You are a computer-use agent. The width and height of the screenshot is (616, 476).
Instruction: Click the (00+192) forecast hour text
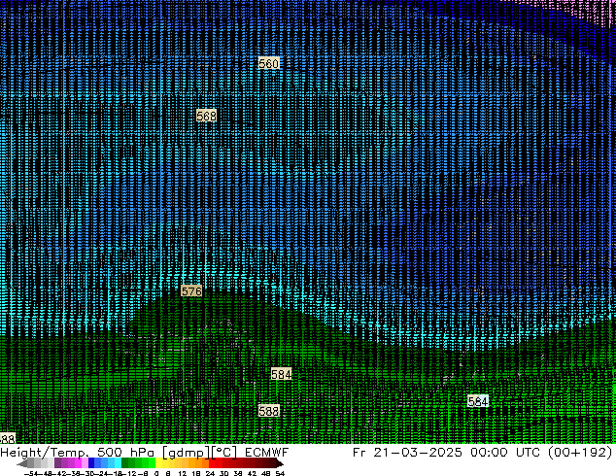[581, 452]
